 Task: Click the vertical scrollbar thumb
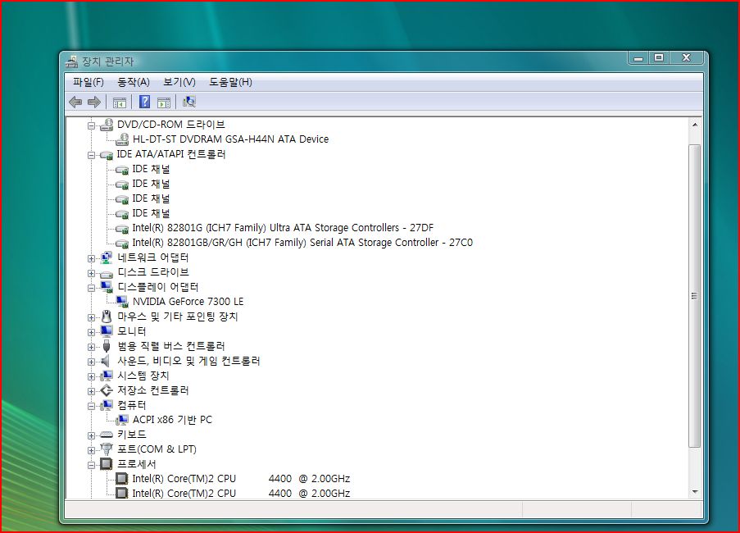coord(695,296)
